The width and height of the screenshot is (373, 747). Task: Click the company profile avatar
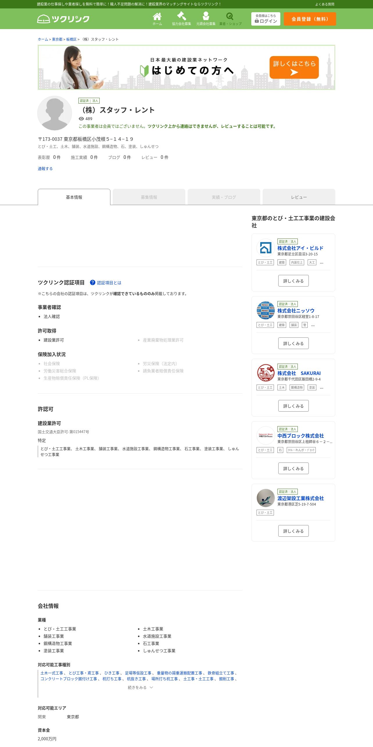pyautogui.click(x=55, y=113)
